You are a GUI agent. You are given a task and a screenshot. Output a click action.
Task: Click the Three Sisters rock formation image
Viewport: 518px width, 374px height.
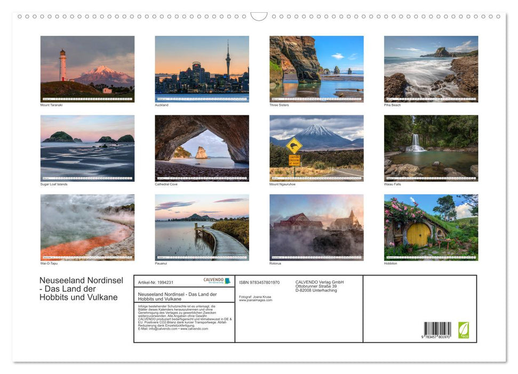point(316,68)
